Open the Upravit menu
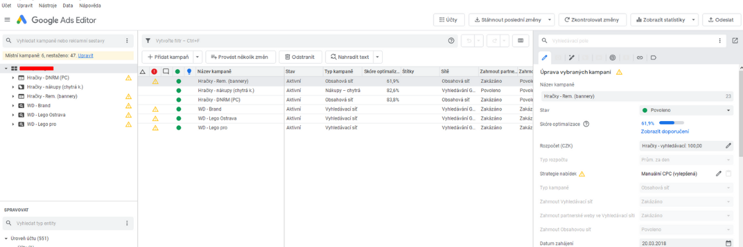 tap(25, 5)
